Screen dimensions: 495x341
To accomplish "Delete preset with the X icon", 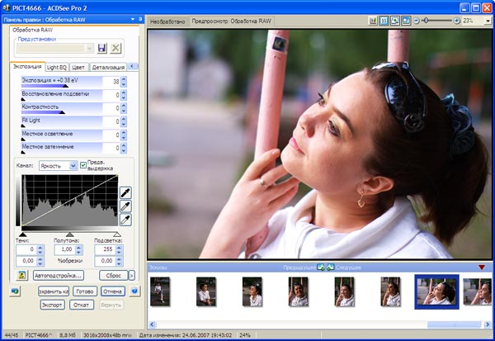I will click(x=116, y=49).
